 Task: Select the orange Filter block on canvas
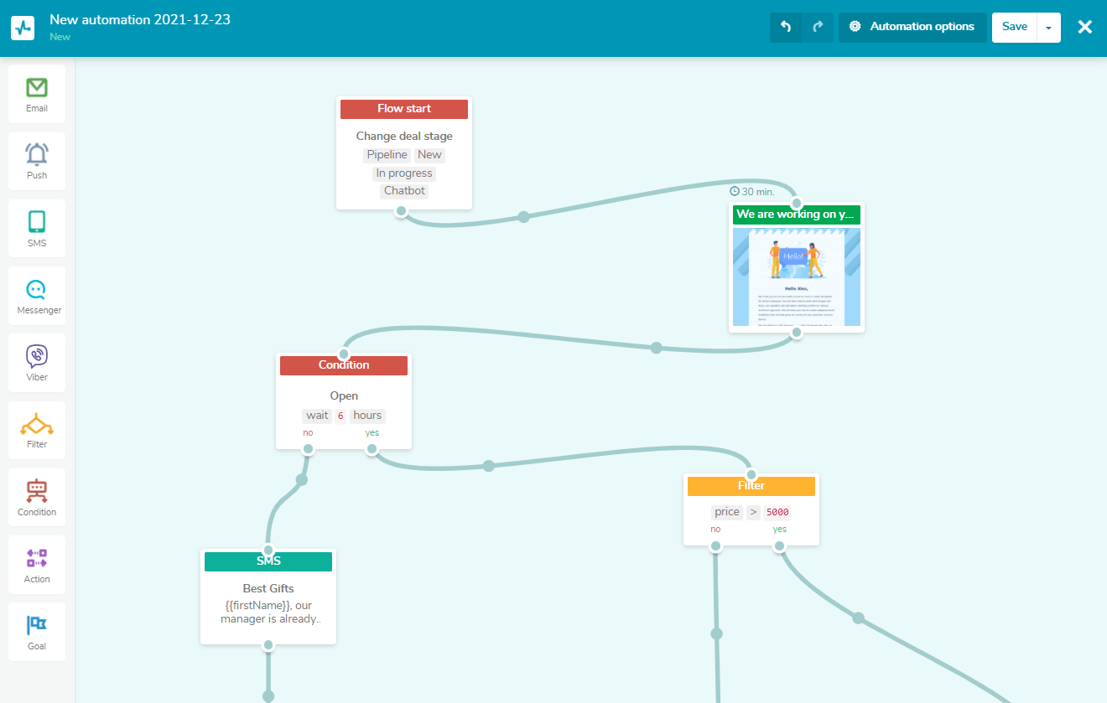tap(751, 486)
